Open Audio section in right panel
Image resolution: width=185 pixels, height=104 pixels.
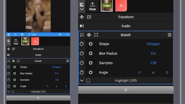pos(126,26)
